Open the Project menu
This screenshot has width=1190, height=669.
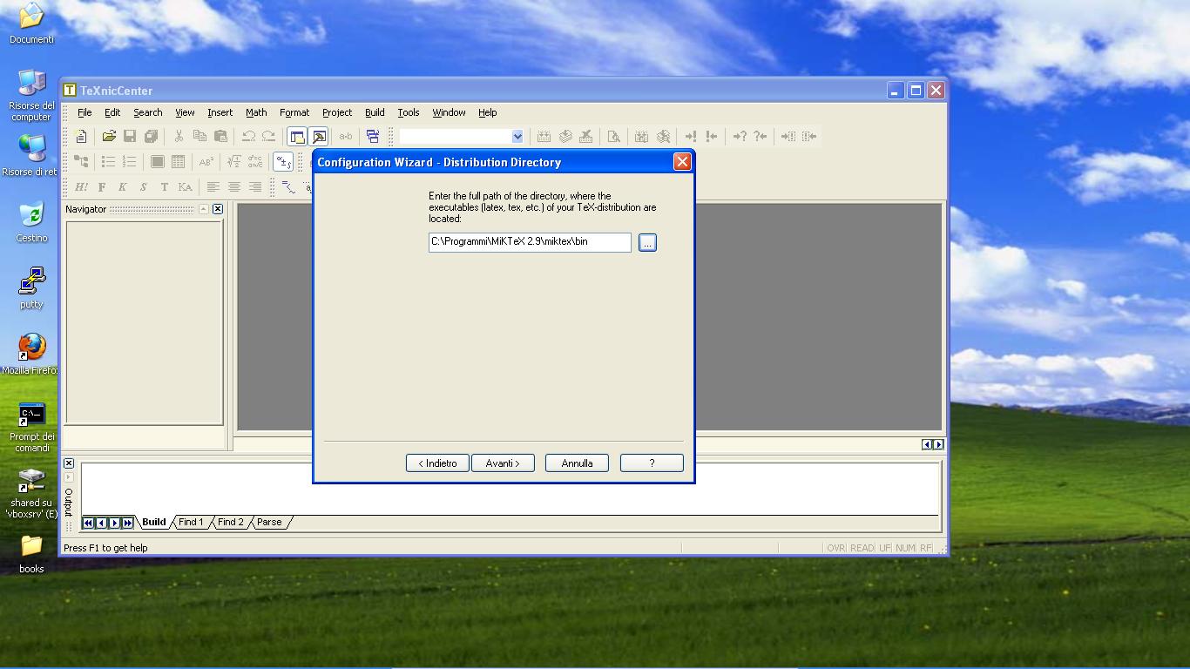coord(337,112)
